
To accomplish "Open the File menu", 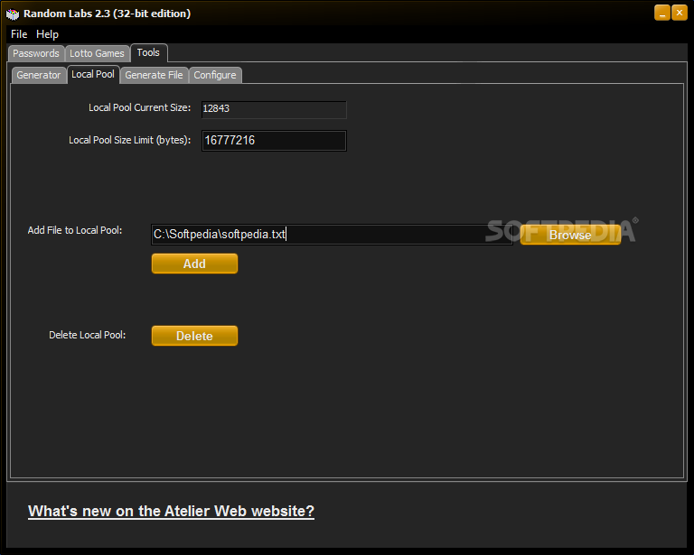I will coord(19,34).
